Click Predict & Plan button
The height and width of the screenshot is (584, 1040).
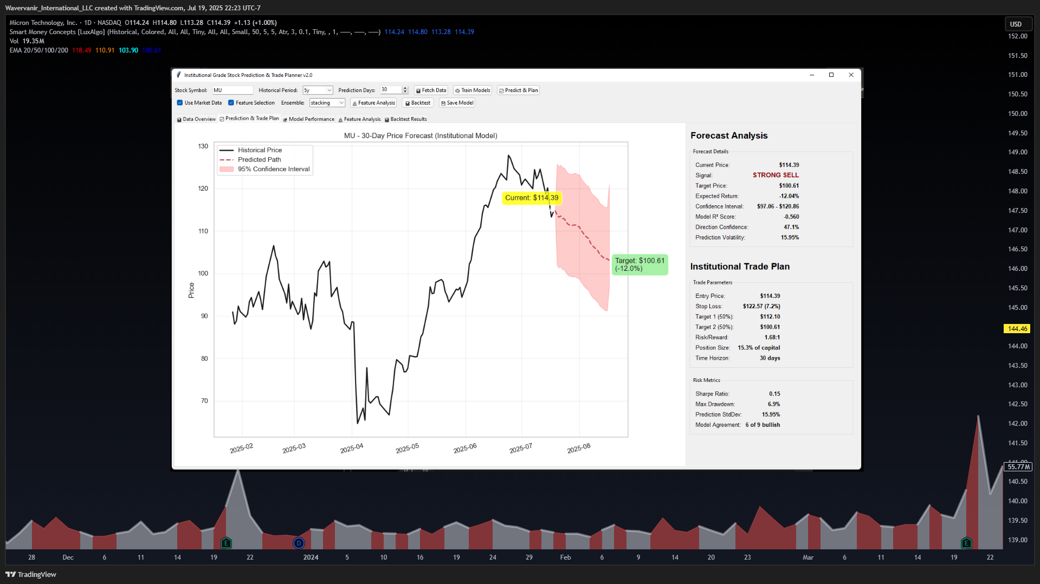519,90
